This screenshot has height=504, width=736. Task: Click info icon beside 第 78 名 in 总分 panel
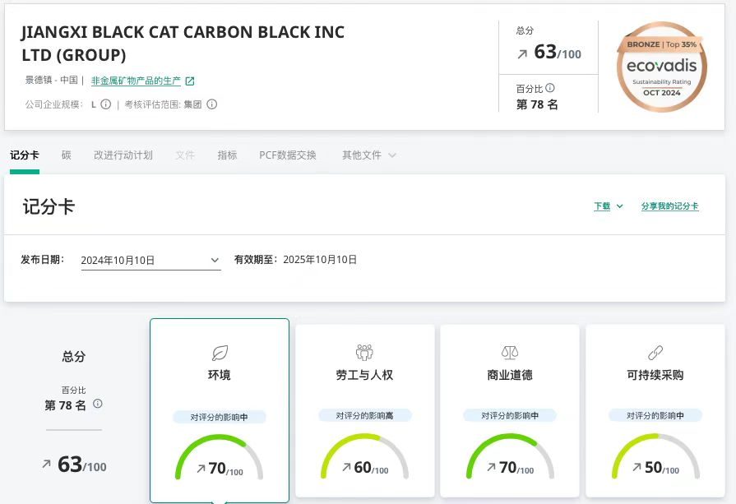tap(98, 404)
